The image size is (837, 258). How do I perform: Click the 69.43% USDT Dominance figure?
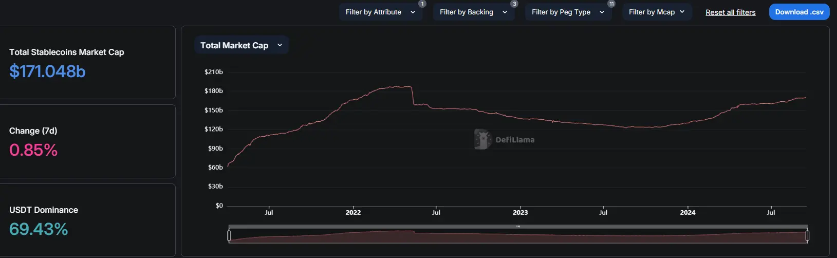[x=39, y=229]
